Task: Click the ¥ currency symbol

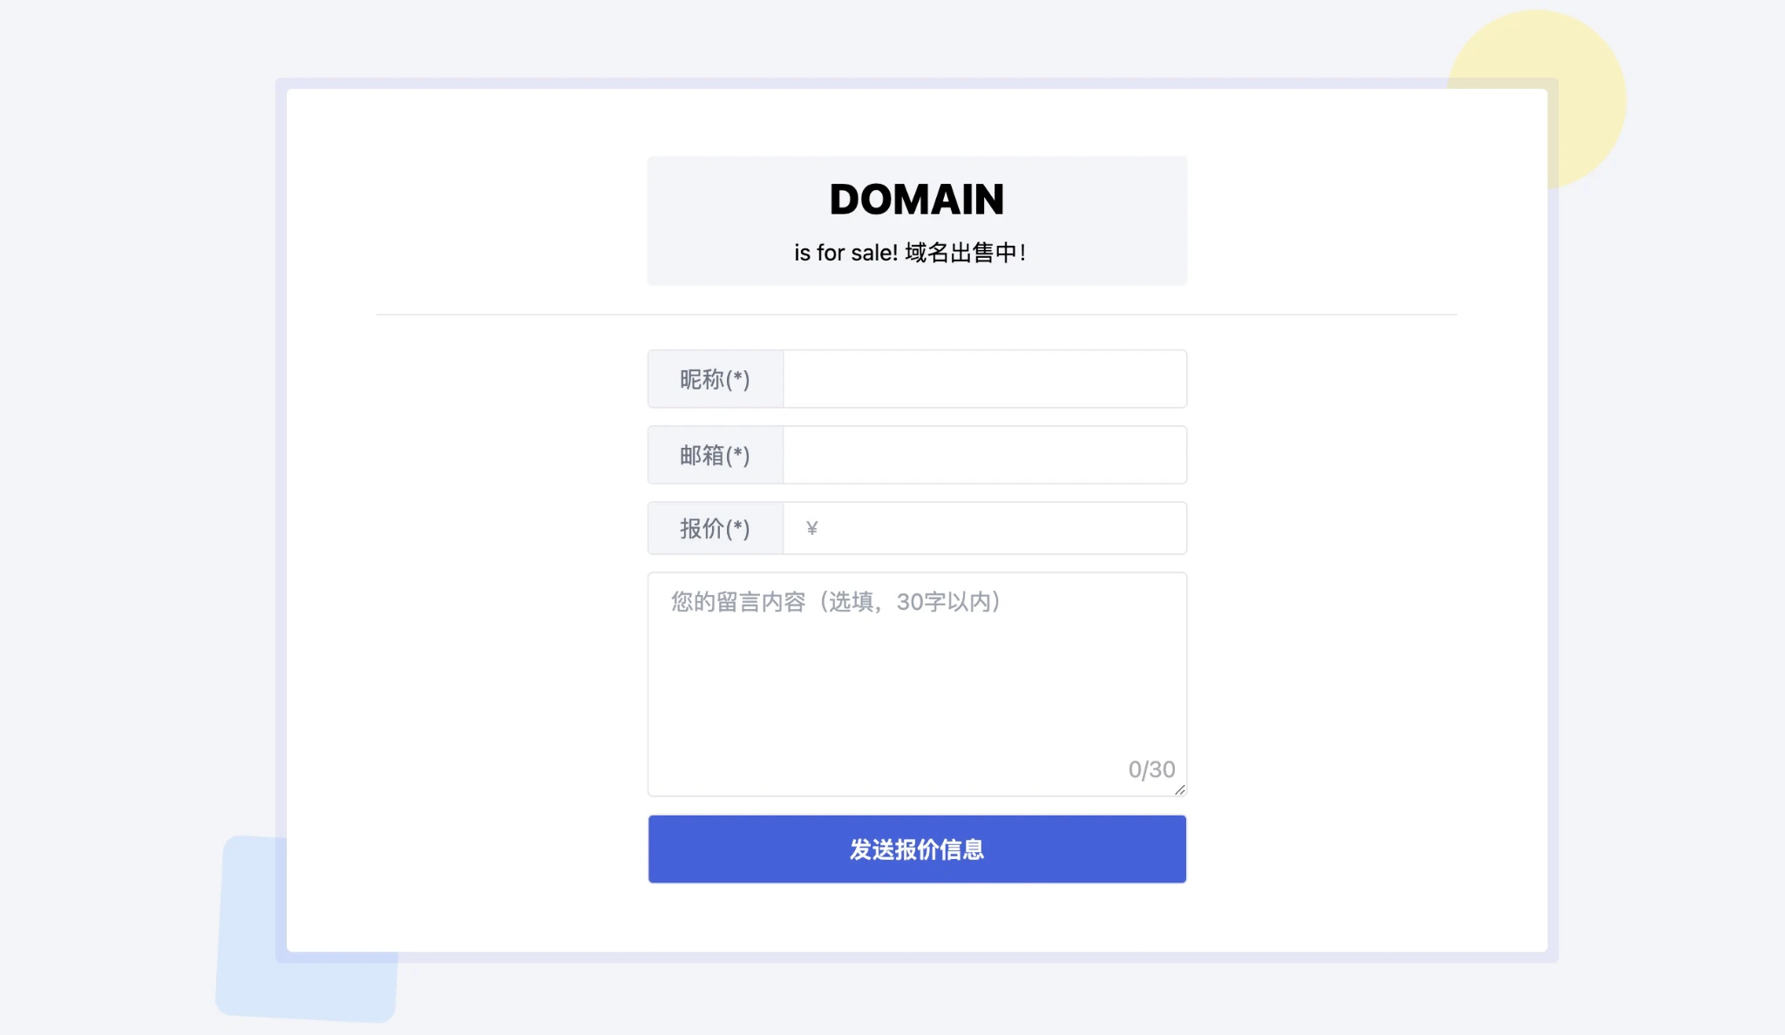Action: (811, 528)
